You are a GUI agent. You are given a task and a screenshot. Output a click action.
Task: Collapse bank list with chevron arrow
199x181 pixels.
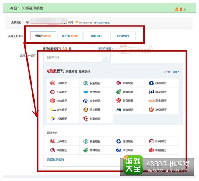(x=106, y=58)
